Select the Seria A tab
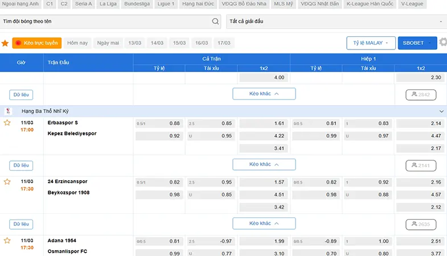Viewport: 447px width, 256px height. tap(84, 4)
